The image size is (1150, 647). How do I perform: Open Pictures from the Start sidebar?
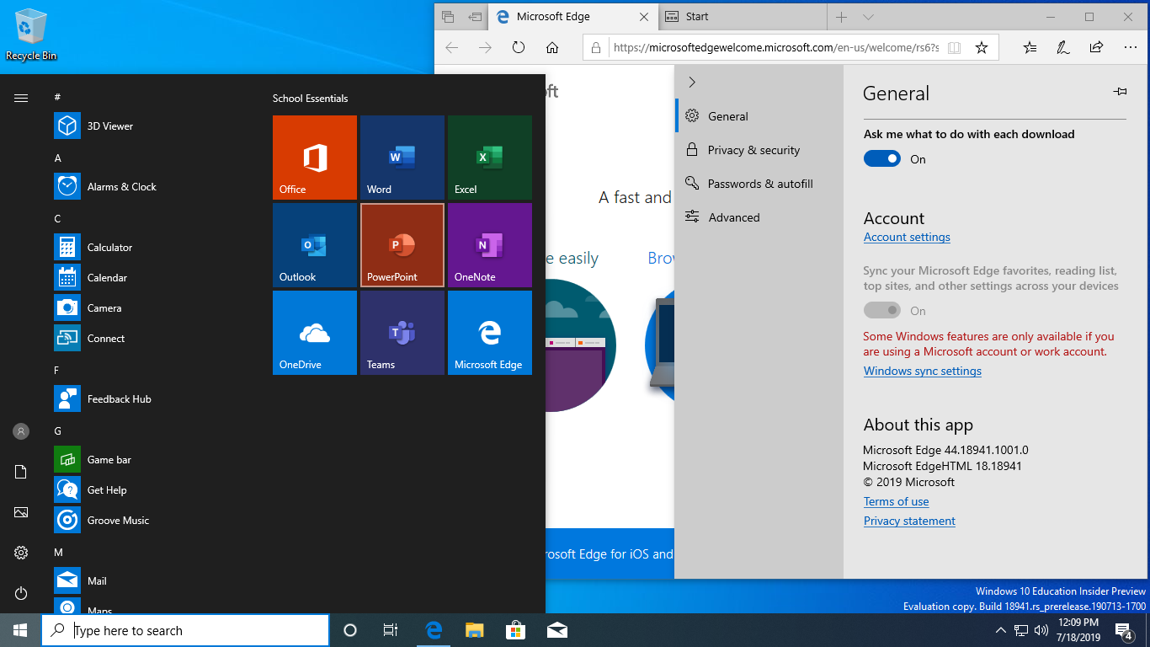coord(21,512)
